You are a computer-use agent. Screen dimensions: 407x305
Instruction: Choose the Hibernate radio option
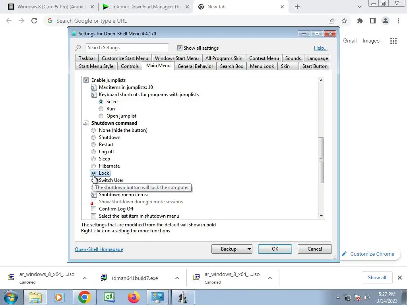point(93,166)
